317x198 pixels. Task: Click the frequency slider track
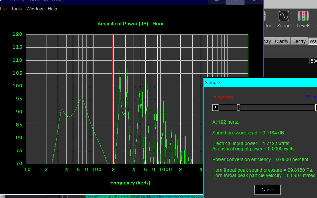pyautogui.click(x=267, y=107)
